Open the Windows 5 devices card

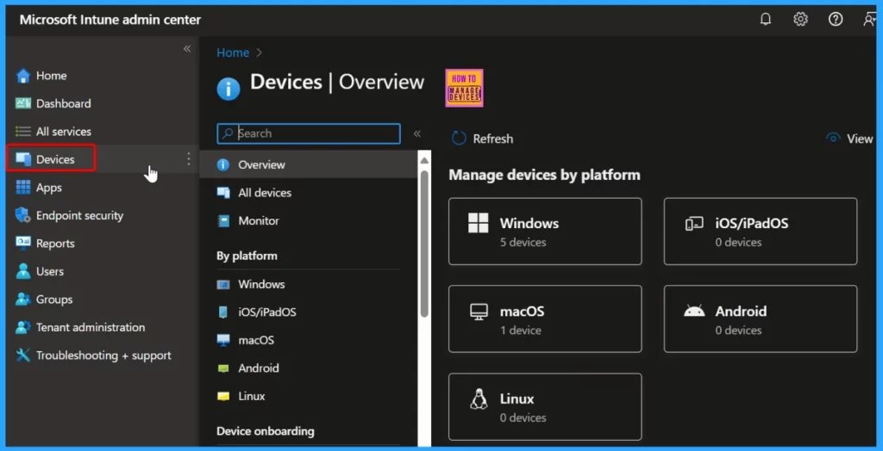[x=545, y=232]
